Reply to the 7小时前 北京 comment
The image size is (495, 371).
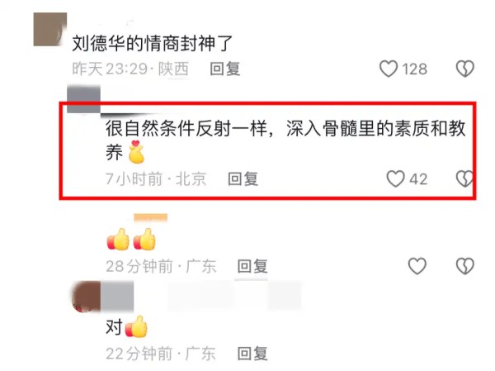[243, 178]
